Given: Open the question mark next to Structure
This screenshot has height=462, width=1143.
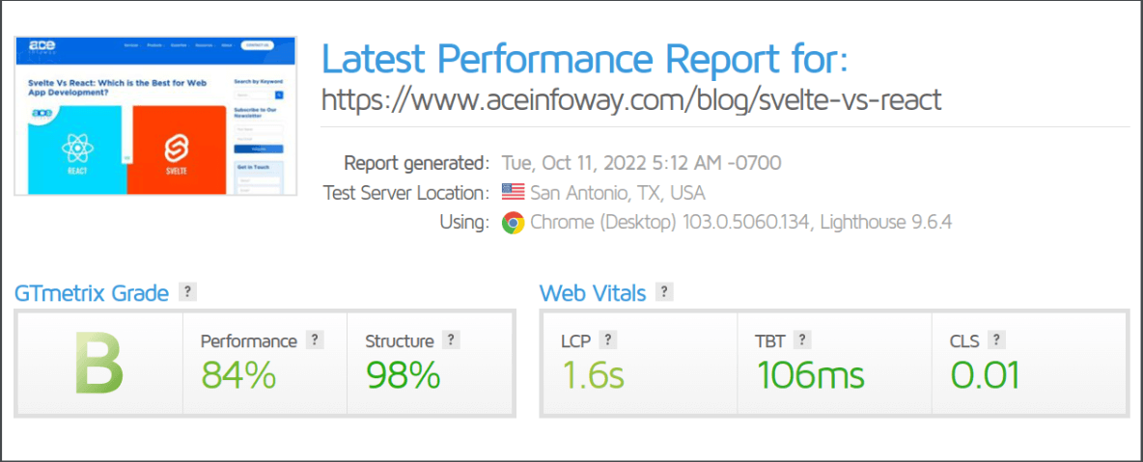Looking at the screenshot, I should tap(451, 340).
